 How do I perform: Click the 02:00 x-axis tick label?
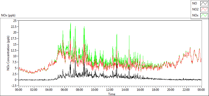(34, 90)
